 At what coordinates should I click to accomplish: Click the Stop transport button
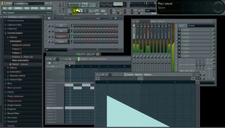click(81, 11)
